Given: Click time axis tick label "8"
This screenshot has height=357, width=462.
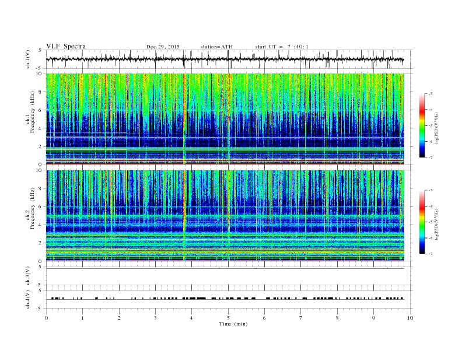Looking at the screenshot, I should coord(337,318).
